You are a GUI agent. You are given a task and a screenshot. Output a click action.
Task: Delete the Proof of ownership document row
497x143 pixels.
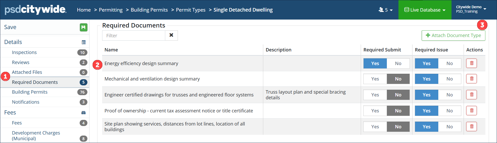pos(471,111)
